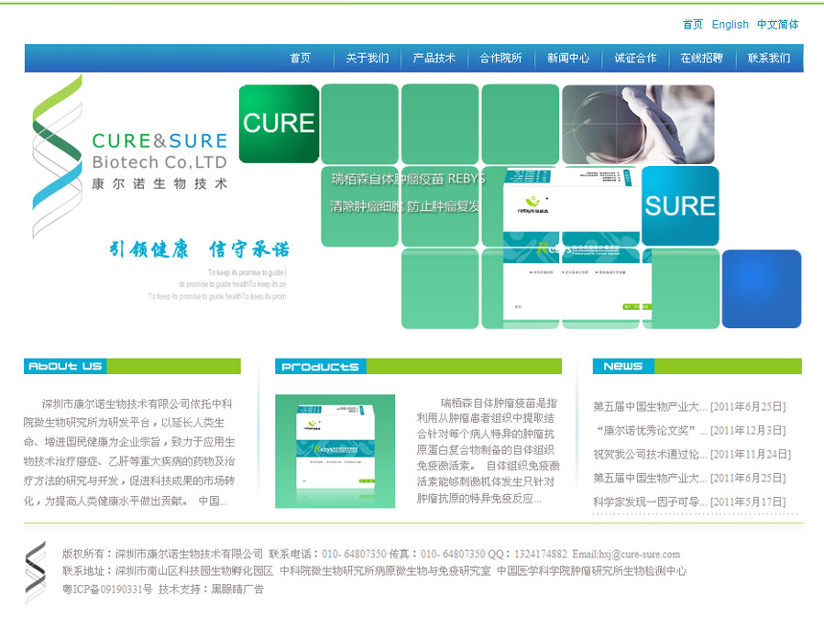Click the Rebys product box banner image

click(x=577, y=245)
